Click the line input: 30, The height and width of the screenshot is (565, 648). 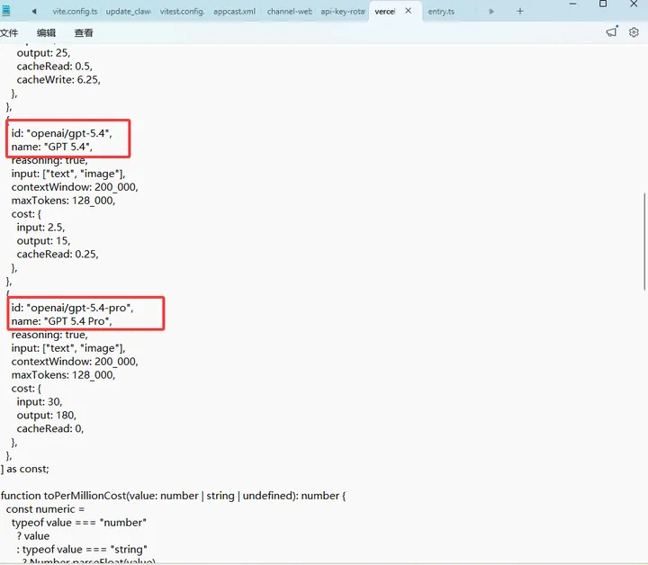[x=40, y=401]
